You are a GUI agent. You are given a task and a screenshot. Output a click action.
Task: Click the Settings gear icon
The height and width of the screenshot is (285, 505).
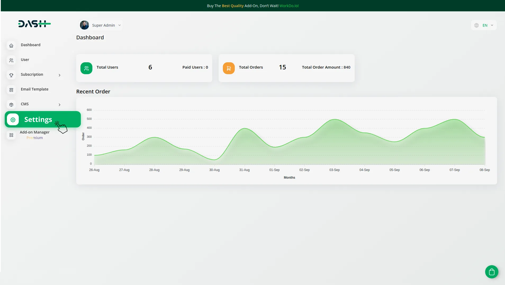pyautogui.click(x=13, y=120)
